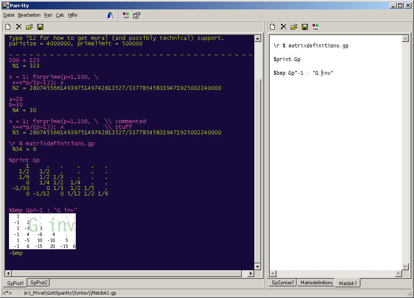414x298 pixels.
Task: Switch to the Matrixdefinitions tab
Action: (316, 283)
